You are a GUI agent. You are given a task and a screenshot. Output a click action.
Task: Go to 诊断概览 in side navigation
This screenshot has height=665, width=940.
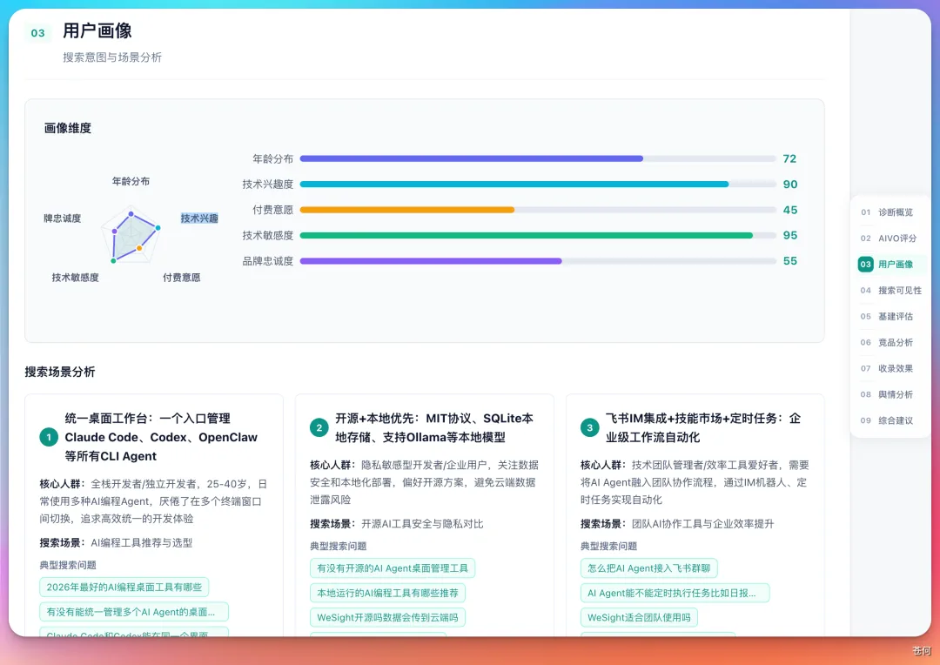[x=887, y=212]
